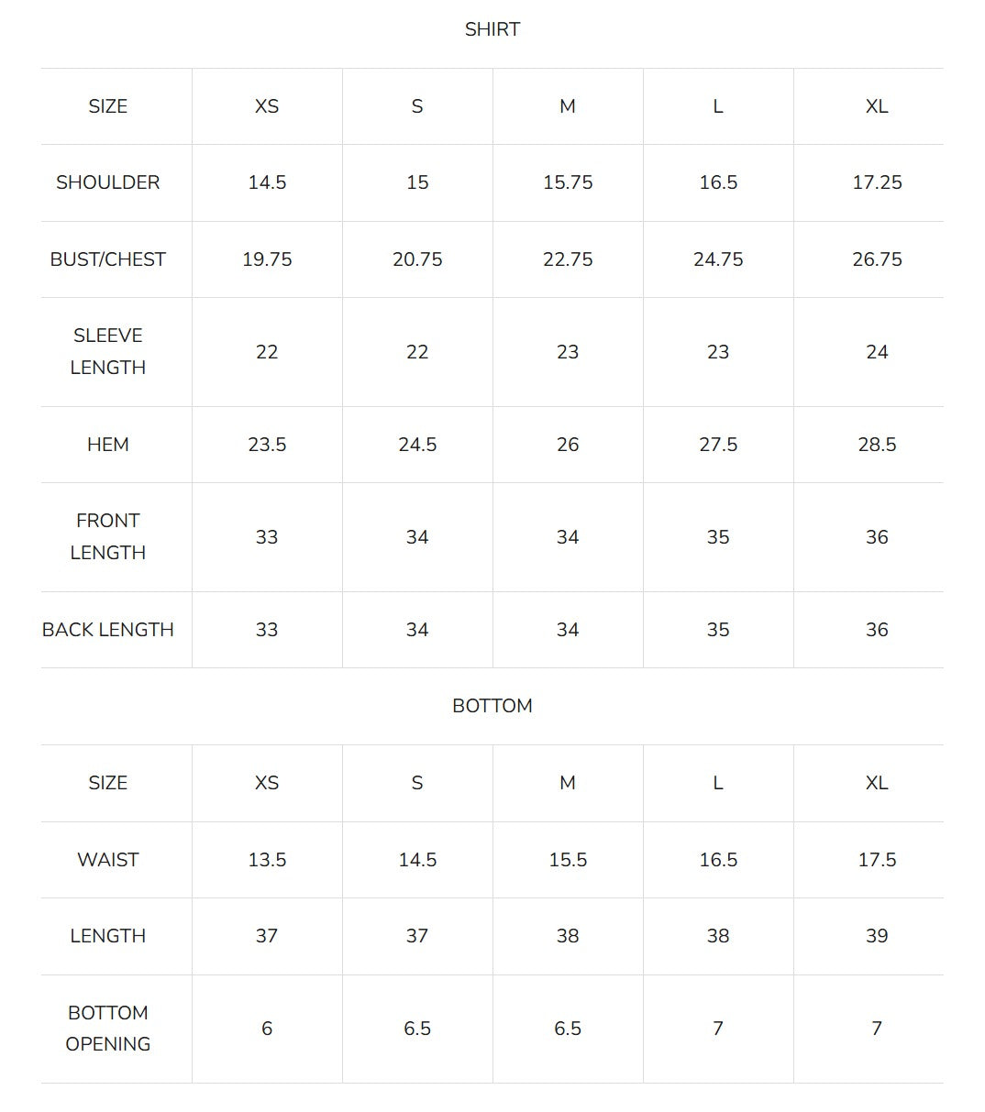Screen dimensions: 985x1112
Task: Select hem value 24.5 for S
Action: 417,445
